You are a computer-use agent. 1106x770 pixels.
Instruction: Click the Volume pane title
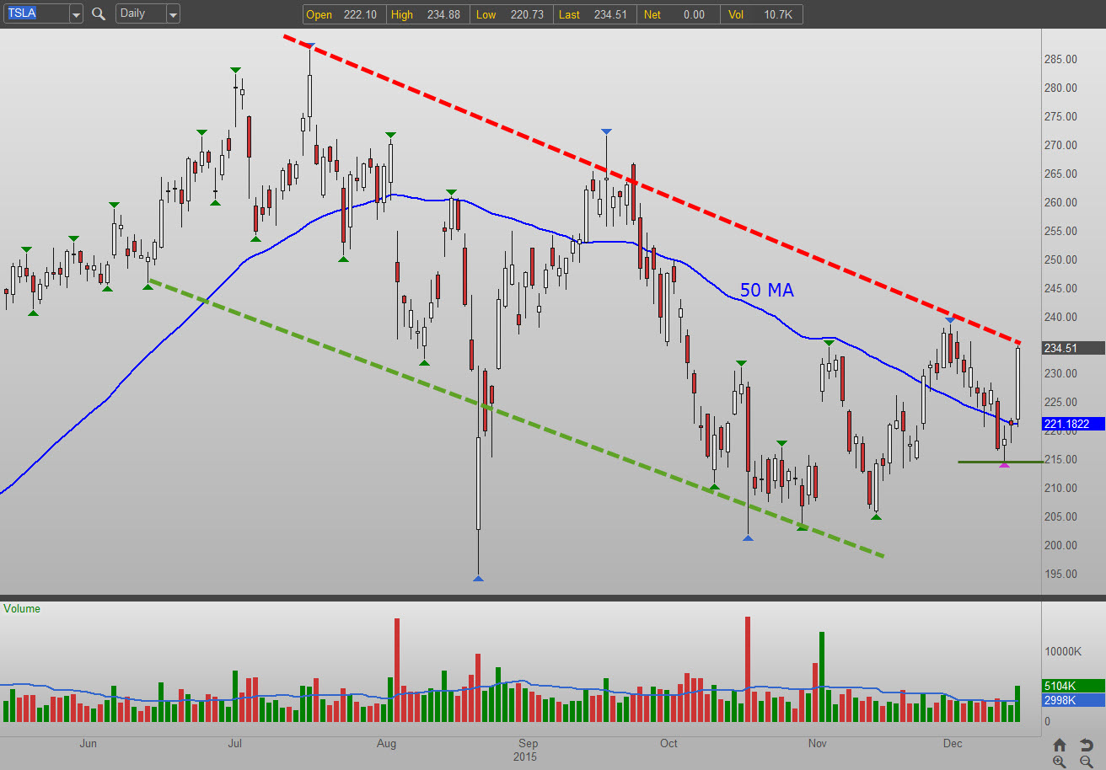22,608
